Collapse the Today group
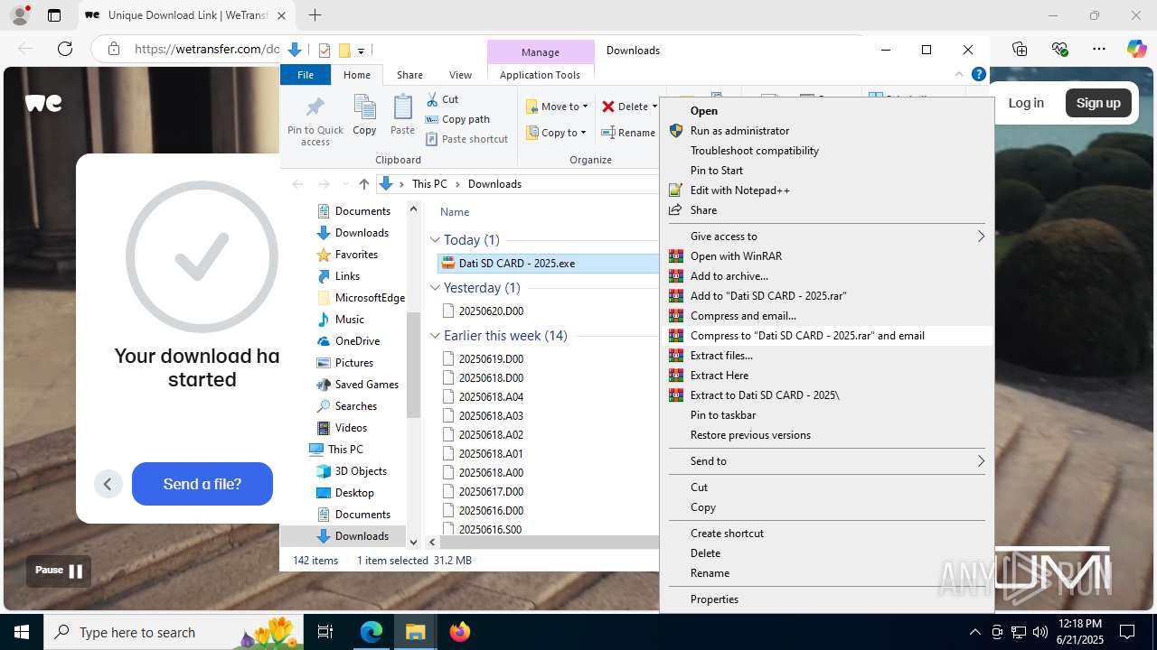This screenshot has height=650, width=1157. click(435, 240)
